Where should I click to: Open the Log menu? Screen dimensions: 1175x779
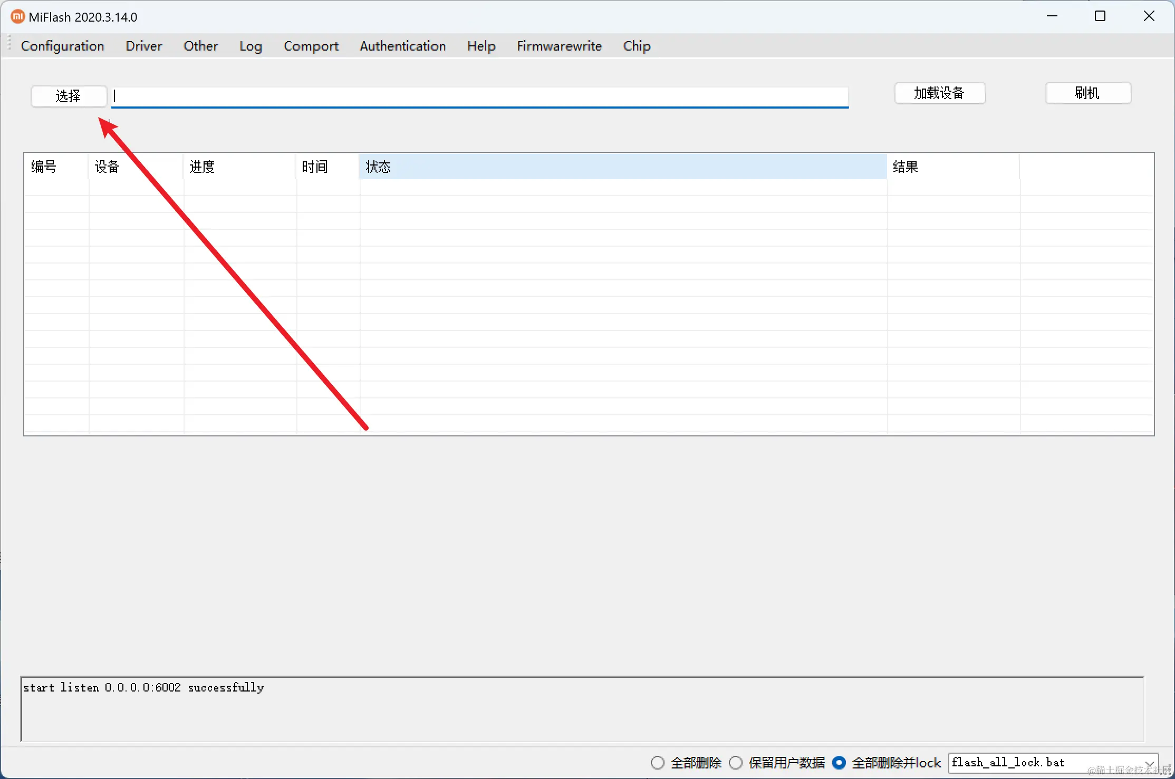click(x=251, y=46)
